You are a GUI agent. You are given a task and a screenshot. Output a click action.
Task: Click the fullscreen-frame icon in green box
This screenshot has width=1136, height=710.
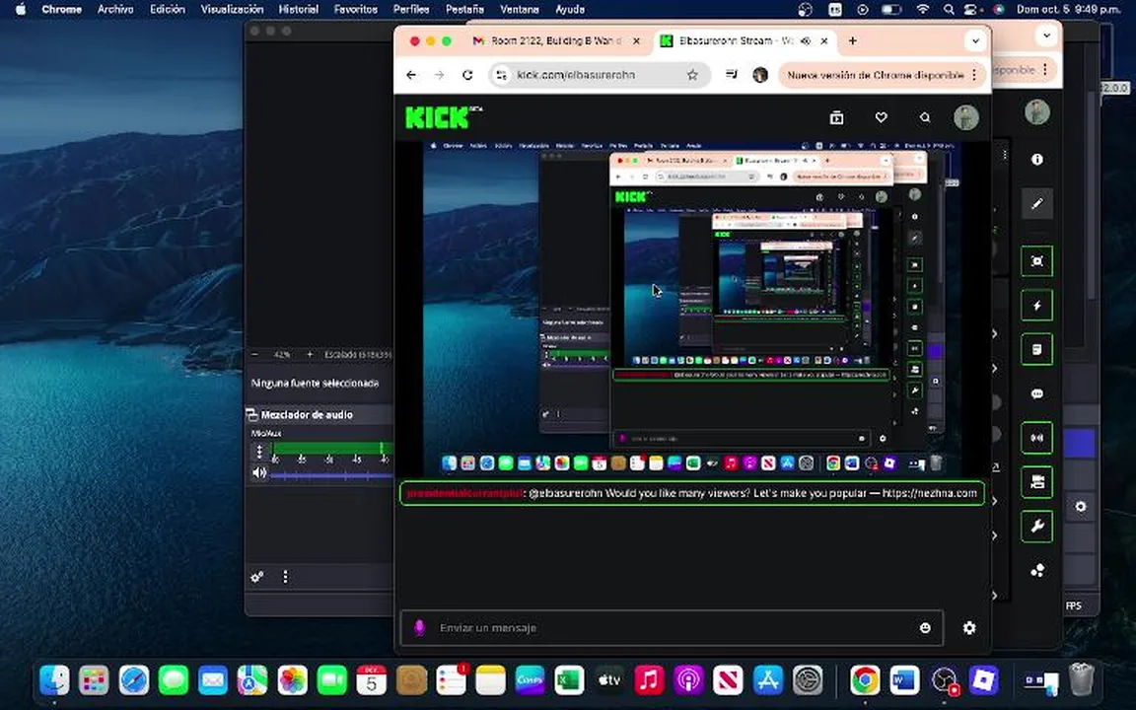click(1036, 261)
